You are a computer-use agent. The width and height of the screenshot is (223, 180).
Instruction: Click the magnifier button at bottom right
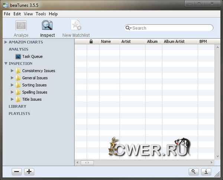(193, 172)
